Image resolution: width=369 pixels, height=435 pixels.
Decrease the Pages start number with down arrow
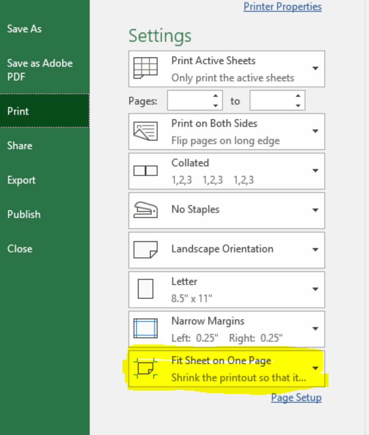216,105
